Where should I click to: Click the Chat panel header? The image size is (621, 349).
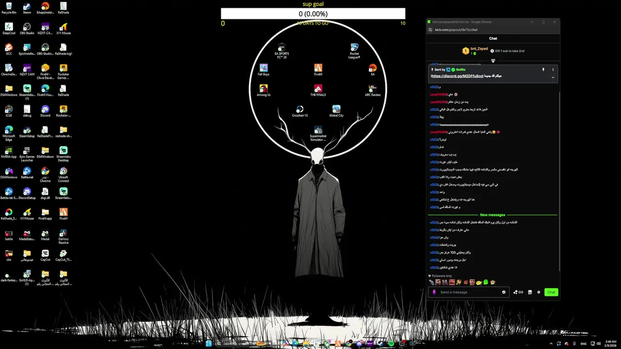coord(493,38)
